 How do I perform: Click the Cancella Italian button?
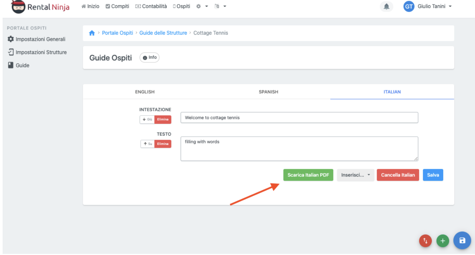pyautogui.click(x=398, y=175)
